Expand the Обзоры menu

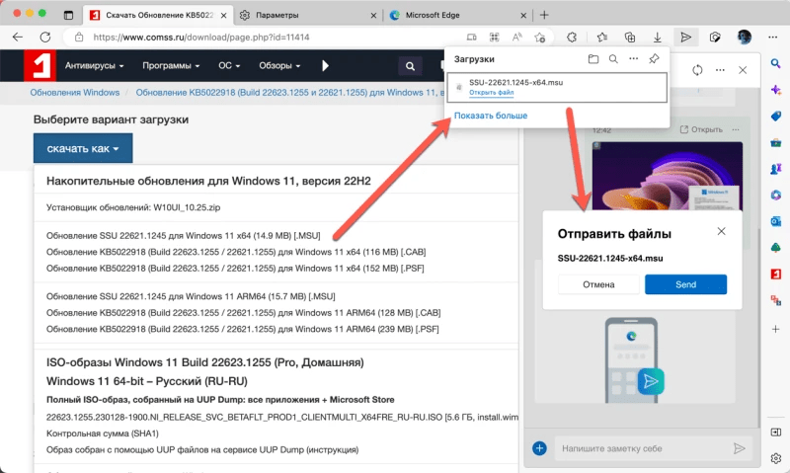click(279, 65)
